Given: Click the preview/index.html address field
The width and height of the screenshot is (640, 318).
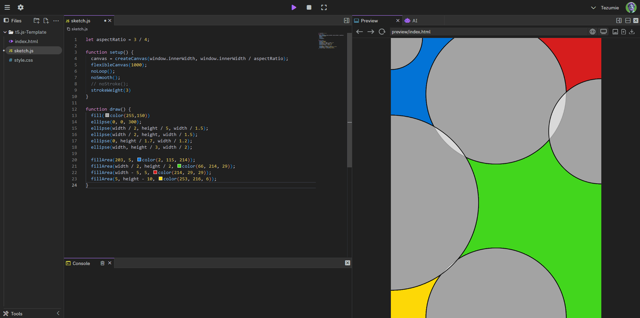Looking at the screenshot, I should 488,31.
